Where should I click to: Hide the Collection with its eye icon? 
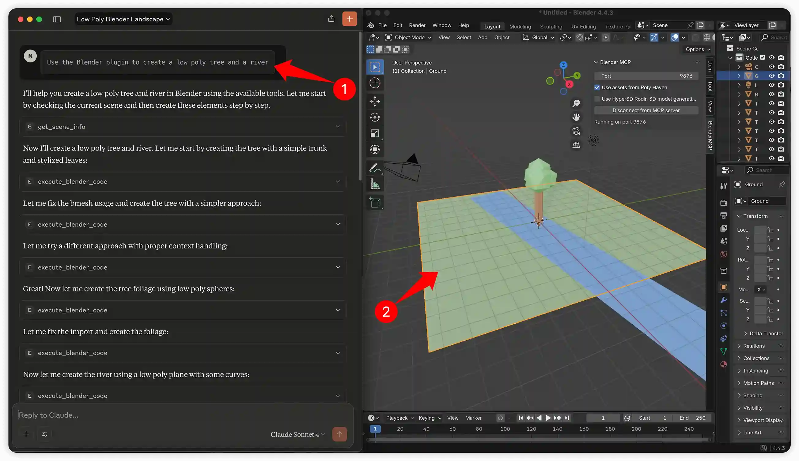(x=771, y=58)
